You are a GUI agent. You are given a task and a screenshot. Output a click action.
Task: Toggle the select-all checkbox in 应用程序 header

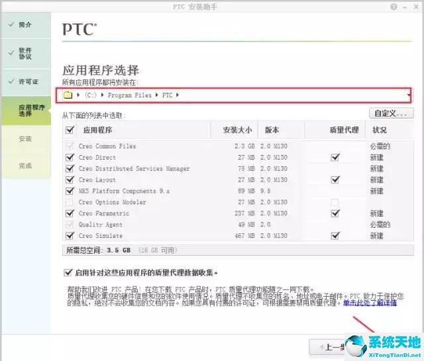tap(70, 130)
